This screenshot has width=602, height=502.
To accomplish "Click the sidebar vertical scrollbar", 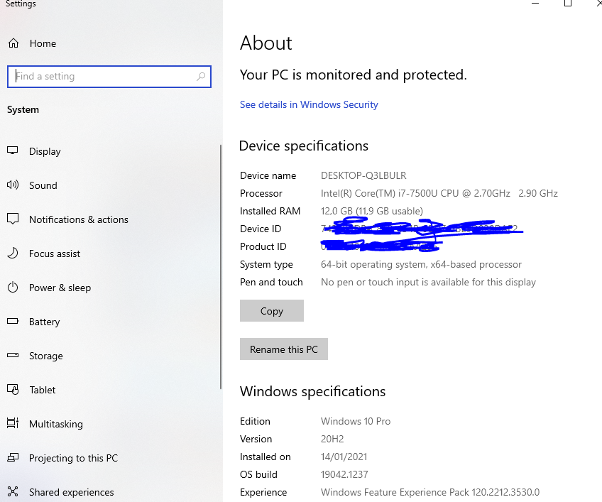I will point(221,267).
